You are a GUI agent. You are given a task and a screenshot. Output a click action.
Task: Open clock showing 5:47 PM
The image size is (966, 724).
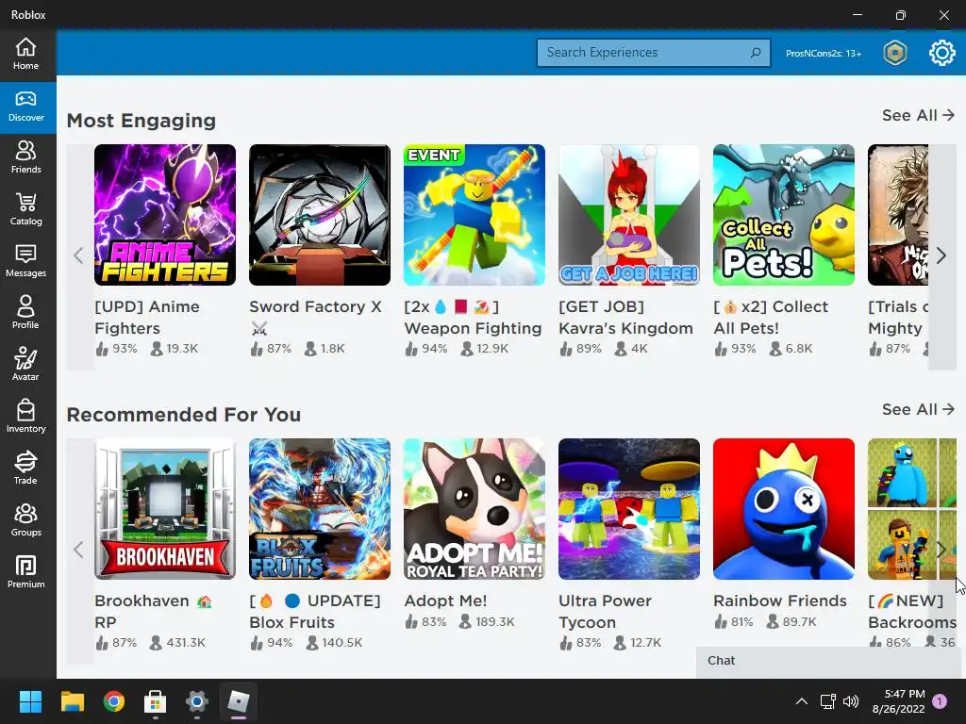(x=899, y=701)
